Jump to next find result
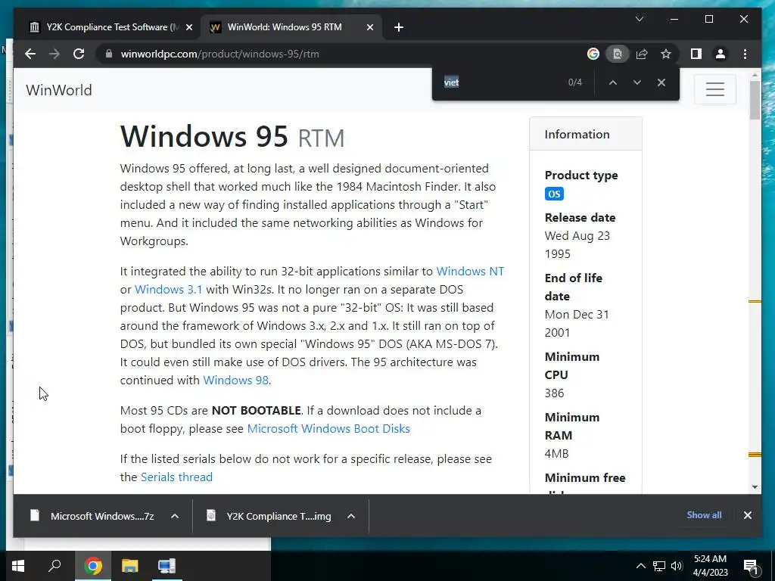Viewport: 775px width, 581px height. [637, 82]
